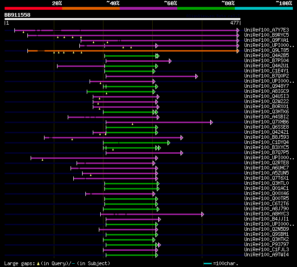Select the UniRef100_Q7XHB6 label
The width and height of the screenshot is (297, 267).
pos(266,122)
